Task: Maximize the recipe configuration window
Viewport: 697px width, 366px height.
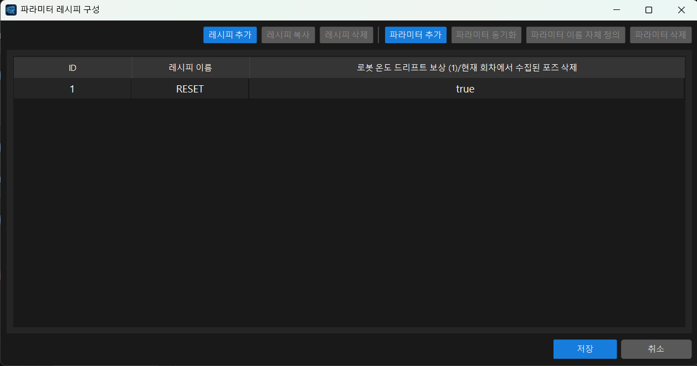Action: tap(649, 10)
